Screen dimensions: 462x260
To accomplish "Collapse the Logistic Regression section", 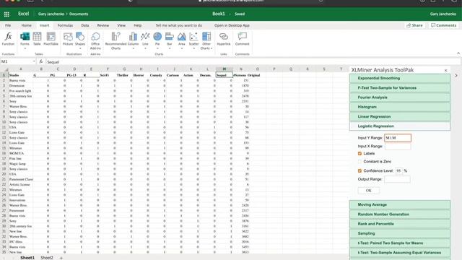I will (x=400, y=126).
